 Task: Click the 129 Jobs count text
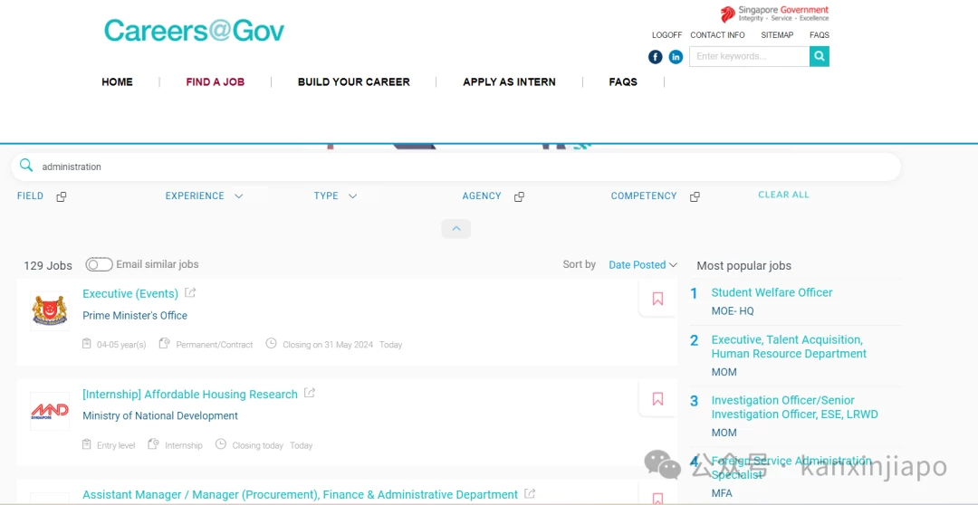click(x=48, y=265)
